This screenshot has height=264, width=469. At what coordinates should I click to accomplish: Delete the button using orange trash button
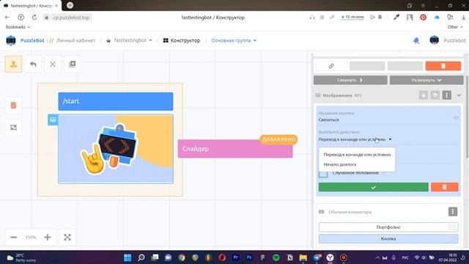click(445, 187)
